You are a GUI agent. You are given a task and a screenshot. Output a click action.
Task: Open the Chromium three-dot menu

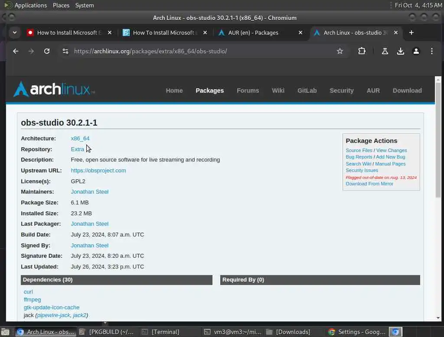[431, 51]
